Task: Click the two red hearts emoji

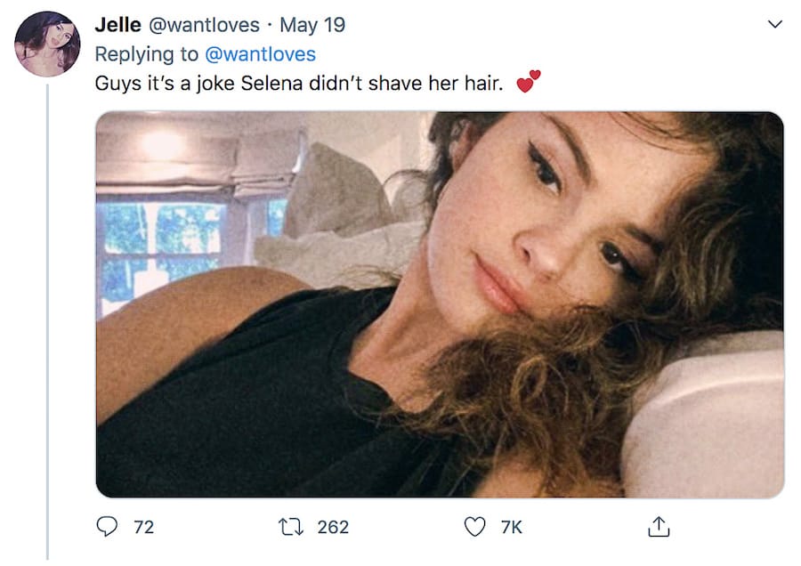Action: [529, 83]
